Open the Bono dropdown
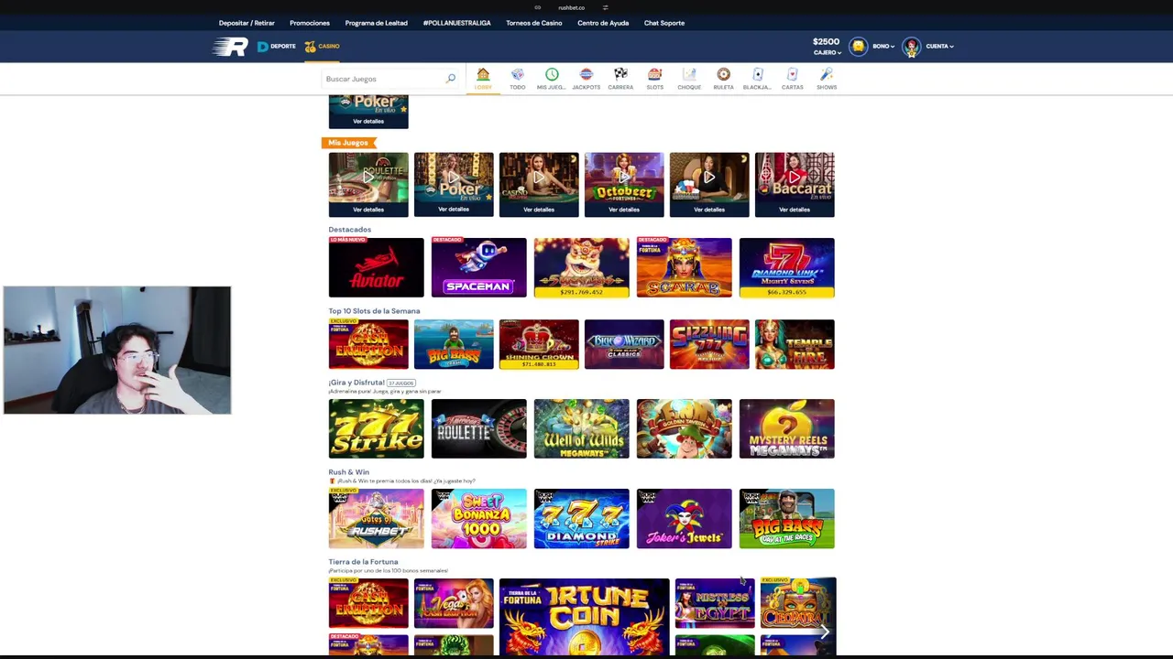 (x=883, y=47)
